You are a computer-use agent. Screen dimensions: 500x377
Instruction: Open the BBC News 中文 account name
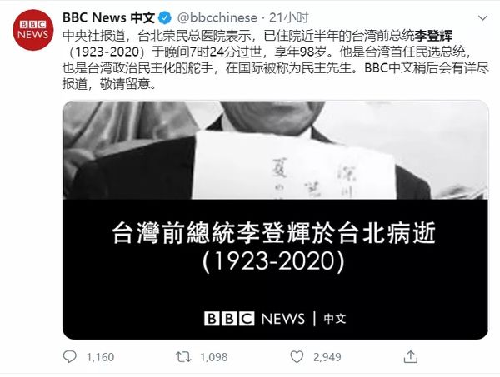108,17
